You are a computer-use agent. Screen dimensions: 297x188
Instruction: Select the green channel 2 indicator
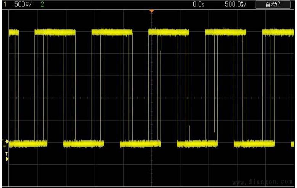tap(42, 4)
